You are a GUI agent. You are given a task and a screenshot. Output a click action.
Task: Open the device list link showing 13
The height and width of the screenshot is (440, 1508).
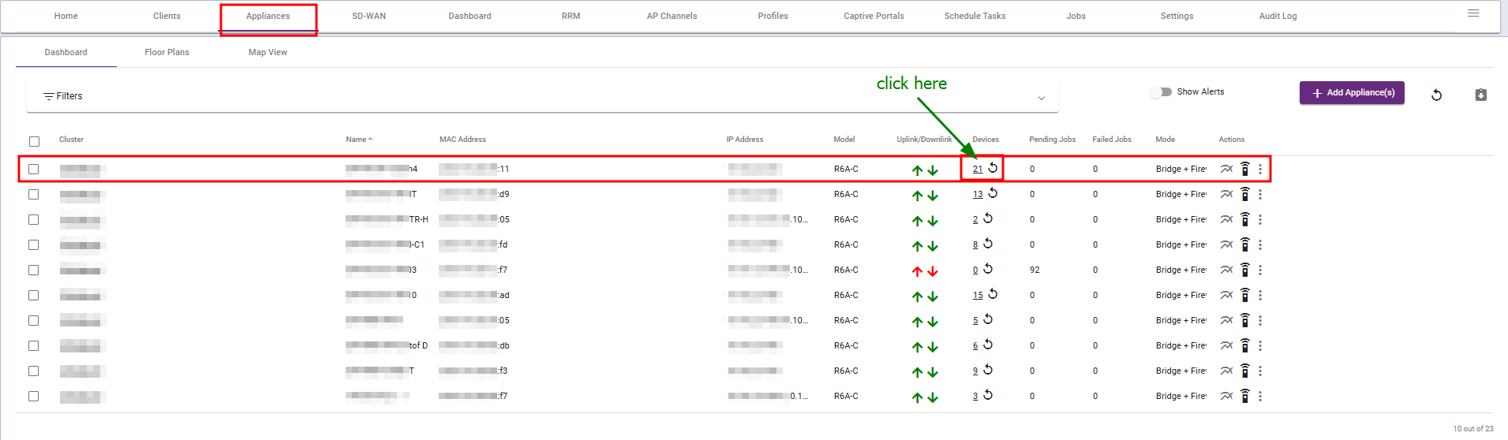978,194
